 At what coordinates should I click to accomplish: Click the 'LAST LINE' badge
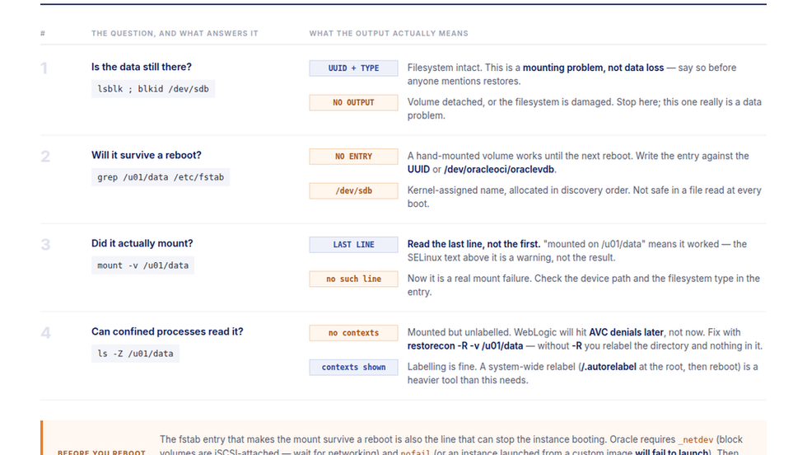pyautogui.click(x=353, y=245)
